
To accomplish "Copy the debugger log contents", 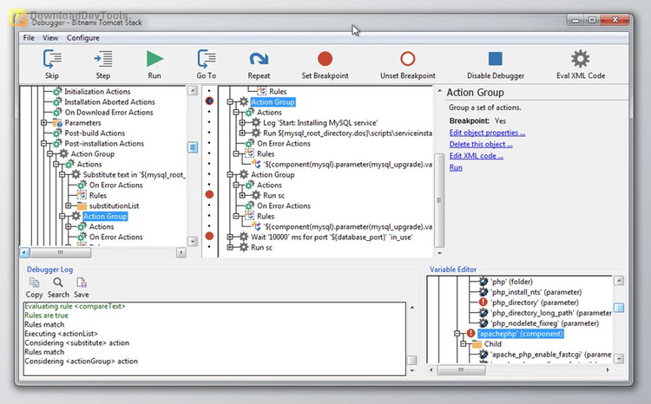I will coord(34,283).
